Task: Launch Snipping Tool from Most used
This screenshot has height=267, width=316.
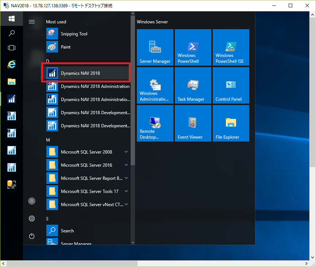Action: pyautogui.click(x=88, y=34)
